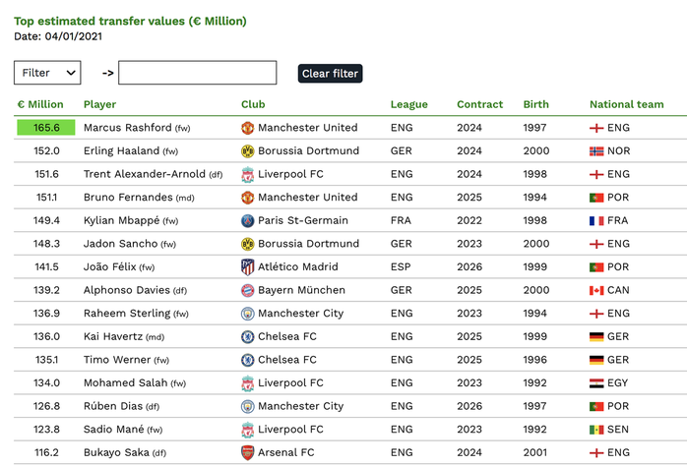Click the National team column header
687x466 pixels.
[627, 104]
